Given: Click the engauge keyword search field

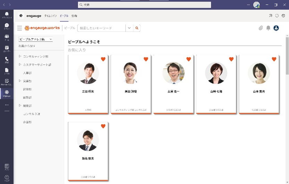Looking at the screenshot, I should pos(101,28).
